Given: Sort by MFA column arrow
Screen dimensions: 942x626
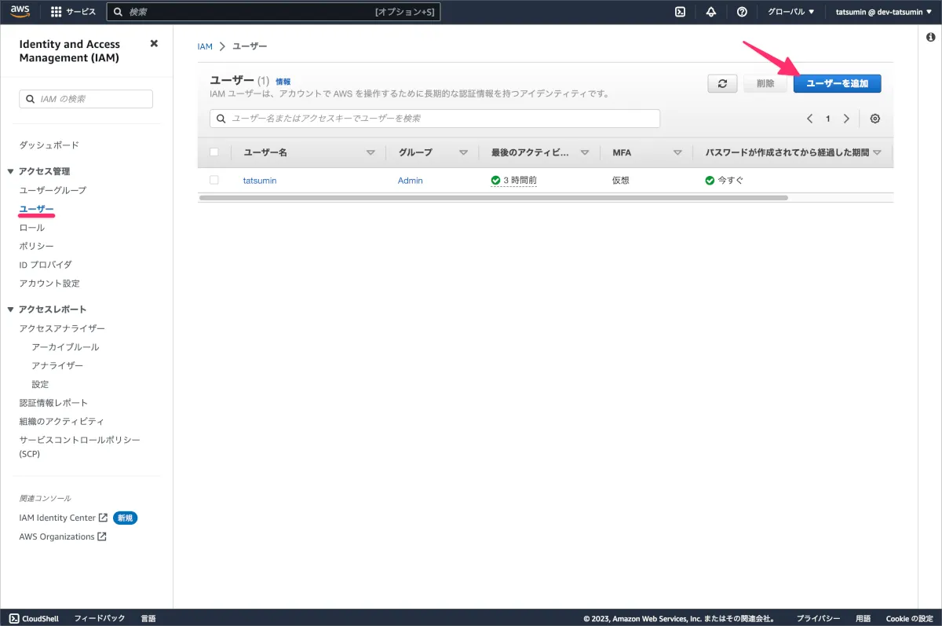Looking at the screenshot, I should coord(677,152).
